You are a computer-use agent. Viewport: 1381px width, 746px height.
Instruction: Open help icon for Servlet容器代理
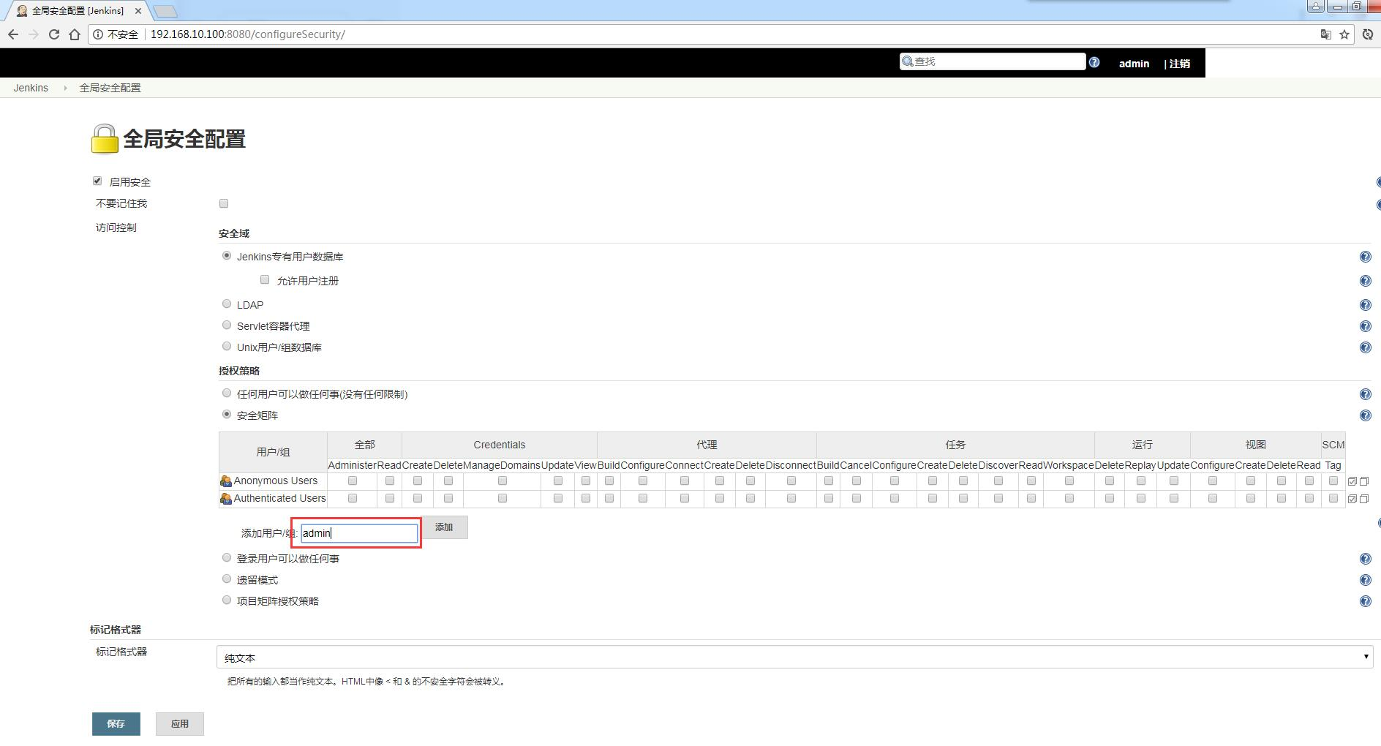(1365, 326)
